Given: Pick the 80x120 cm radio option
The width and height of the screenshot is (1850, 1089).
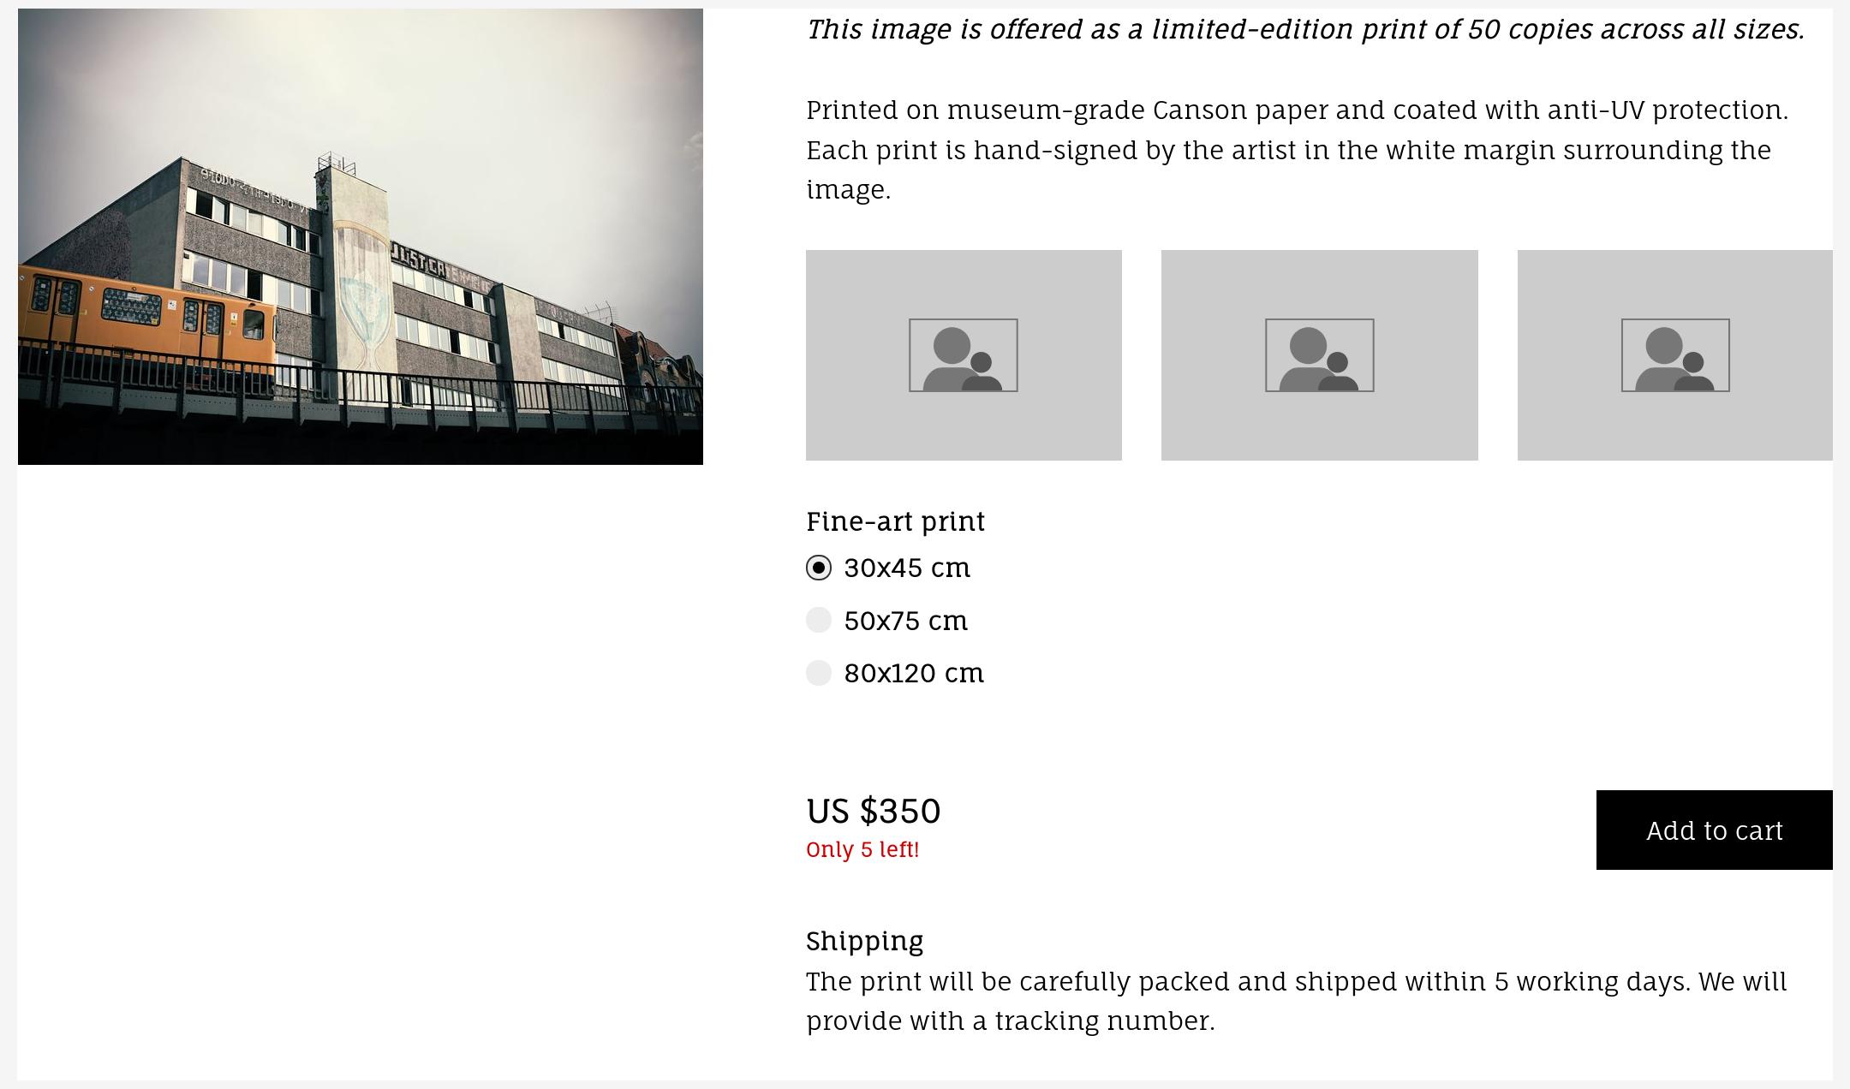Looking at the screenshot, I should click(x=819, y=673).
